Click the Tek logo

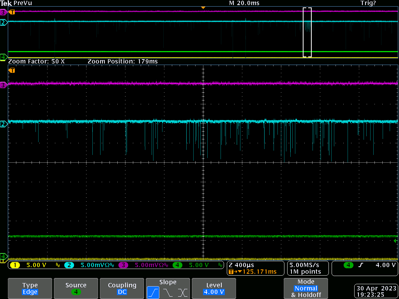point(6,3)
